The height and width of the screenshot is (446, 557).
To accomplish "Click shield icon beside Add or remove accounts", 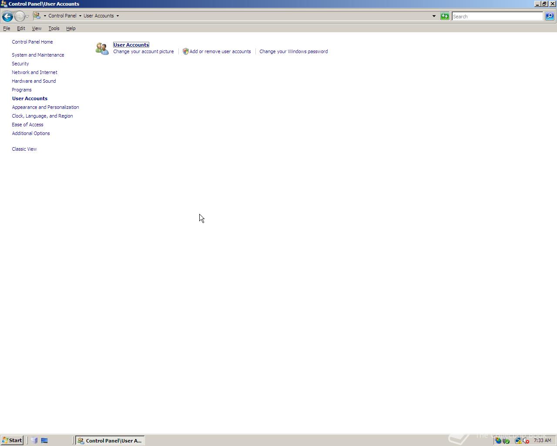I will tap(186, 51).
